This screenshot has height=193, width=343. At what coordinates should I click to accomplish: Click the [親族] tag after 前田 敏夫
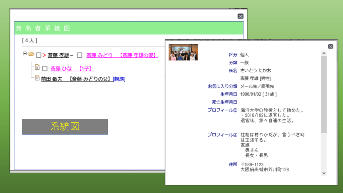[119, 79]
